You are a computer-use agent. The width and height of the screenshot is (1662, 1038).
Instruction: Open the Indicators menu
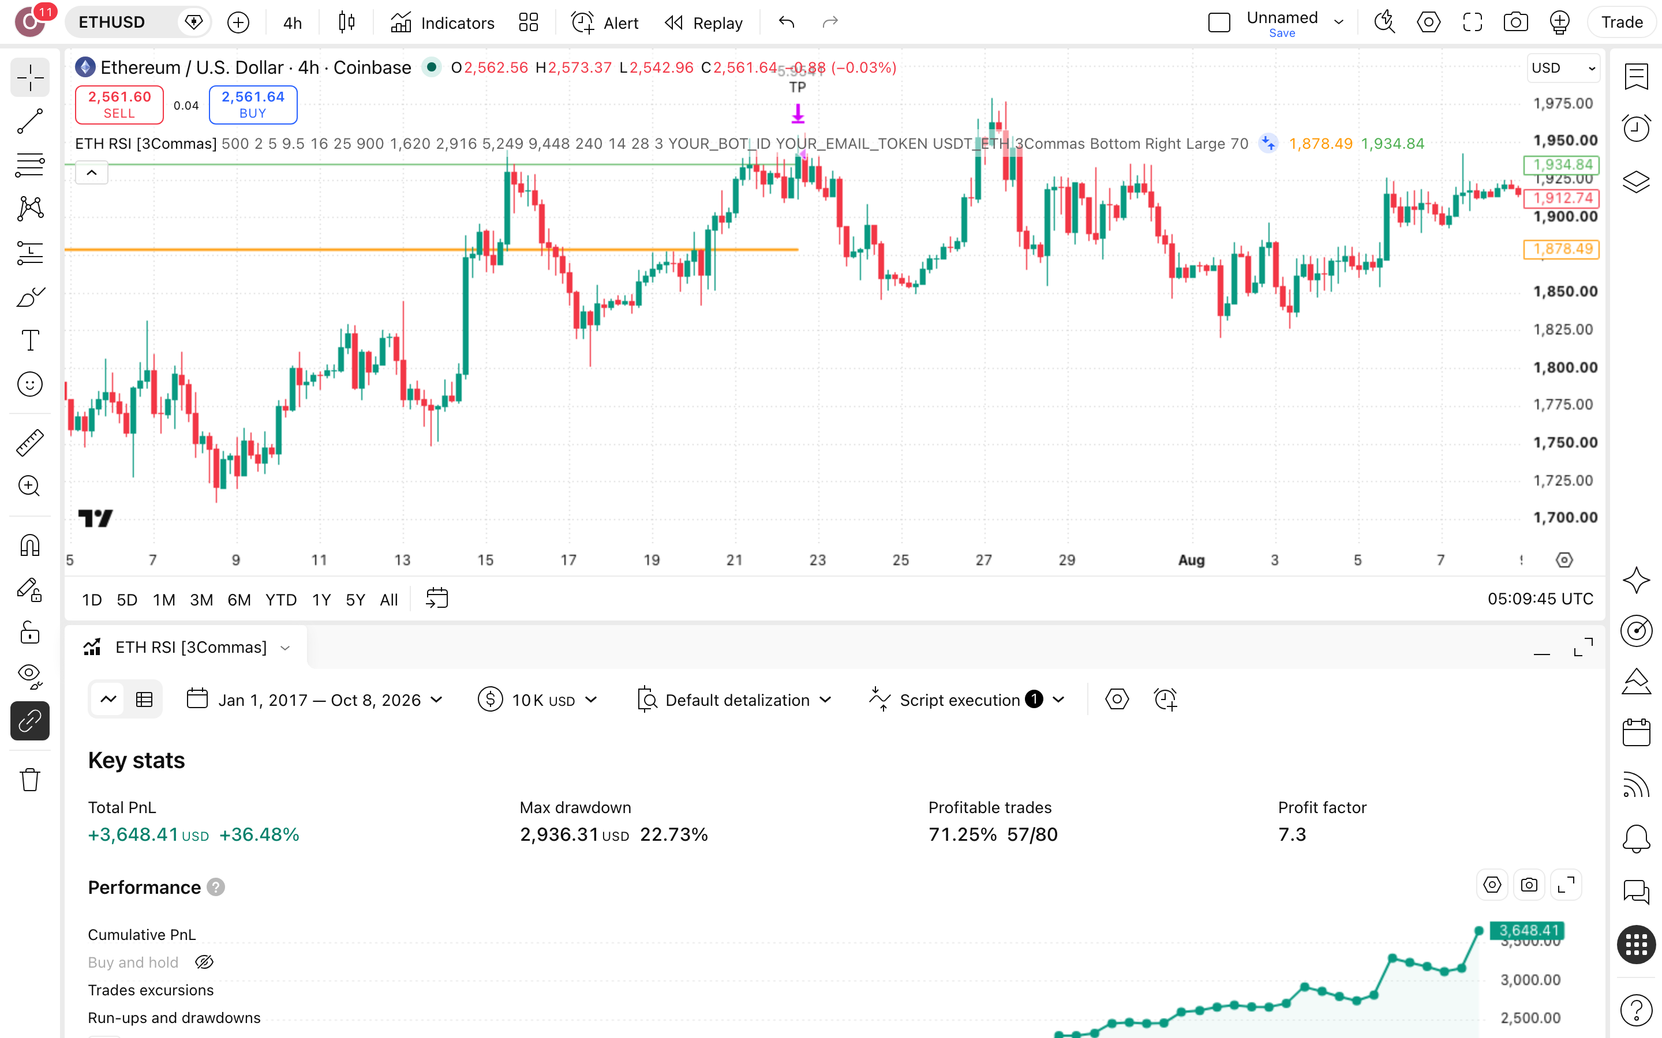pos(442,22)
